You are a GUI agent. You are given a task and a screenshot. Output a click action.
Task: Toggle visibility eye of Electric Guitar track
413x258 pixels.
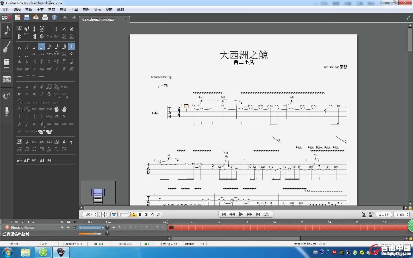(75, 227)
